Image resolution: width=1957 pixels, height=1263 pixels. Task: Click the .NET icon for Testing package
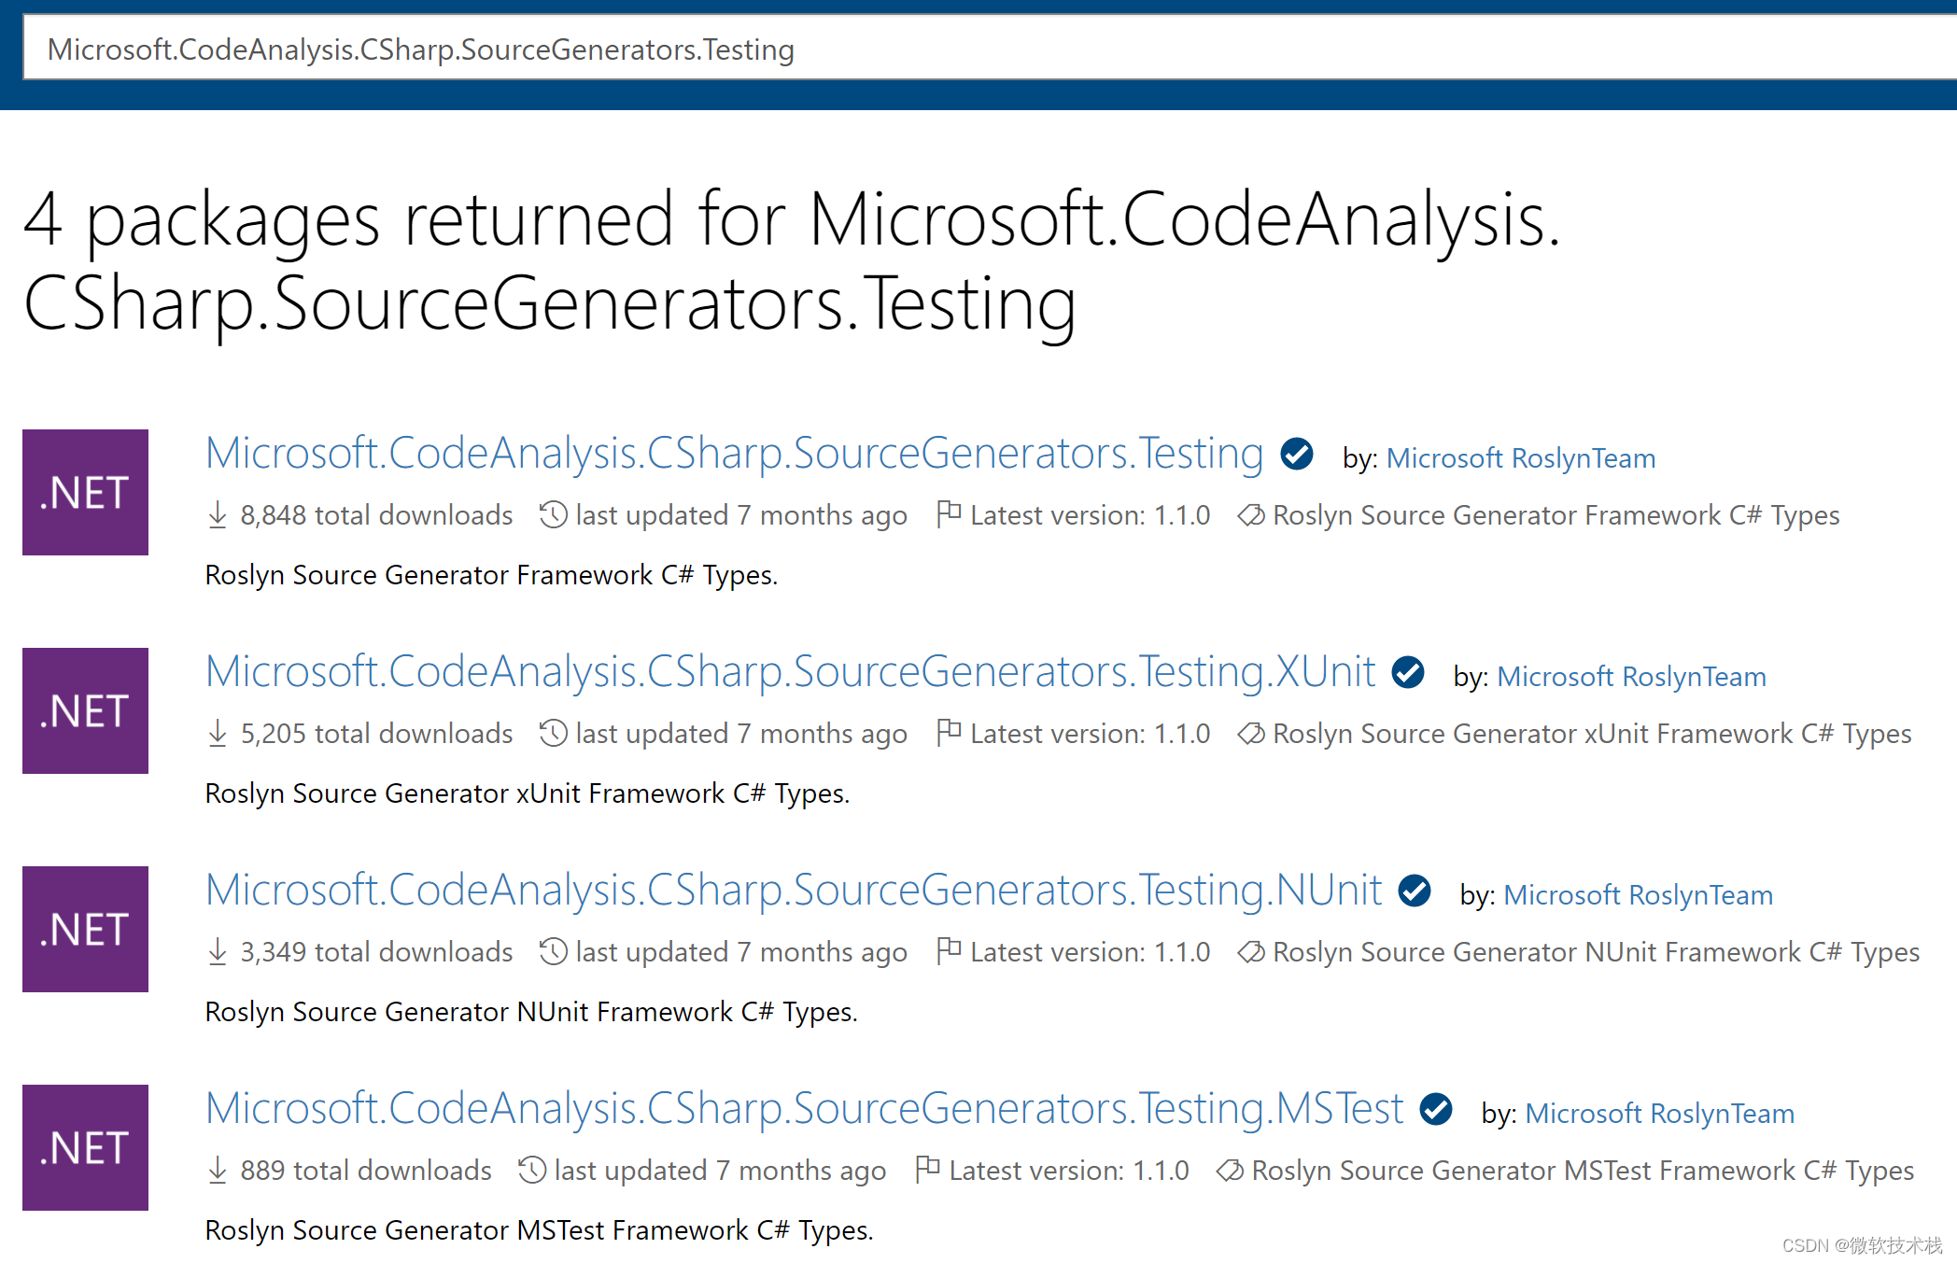click(x=85, y=493)
